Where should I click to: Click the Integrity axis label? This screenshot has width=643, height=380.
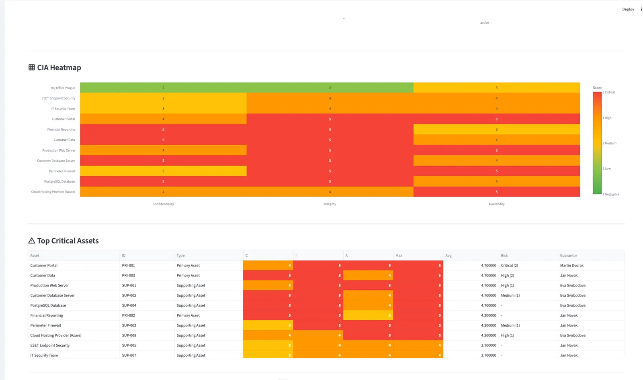click(x=330, y=204)
